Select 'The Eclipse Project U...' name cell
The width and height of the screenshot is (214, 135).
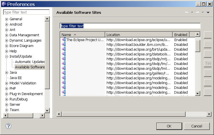tap(85, 40)
